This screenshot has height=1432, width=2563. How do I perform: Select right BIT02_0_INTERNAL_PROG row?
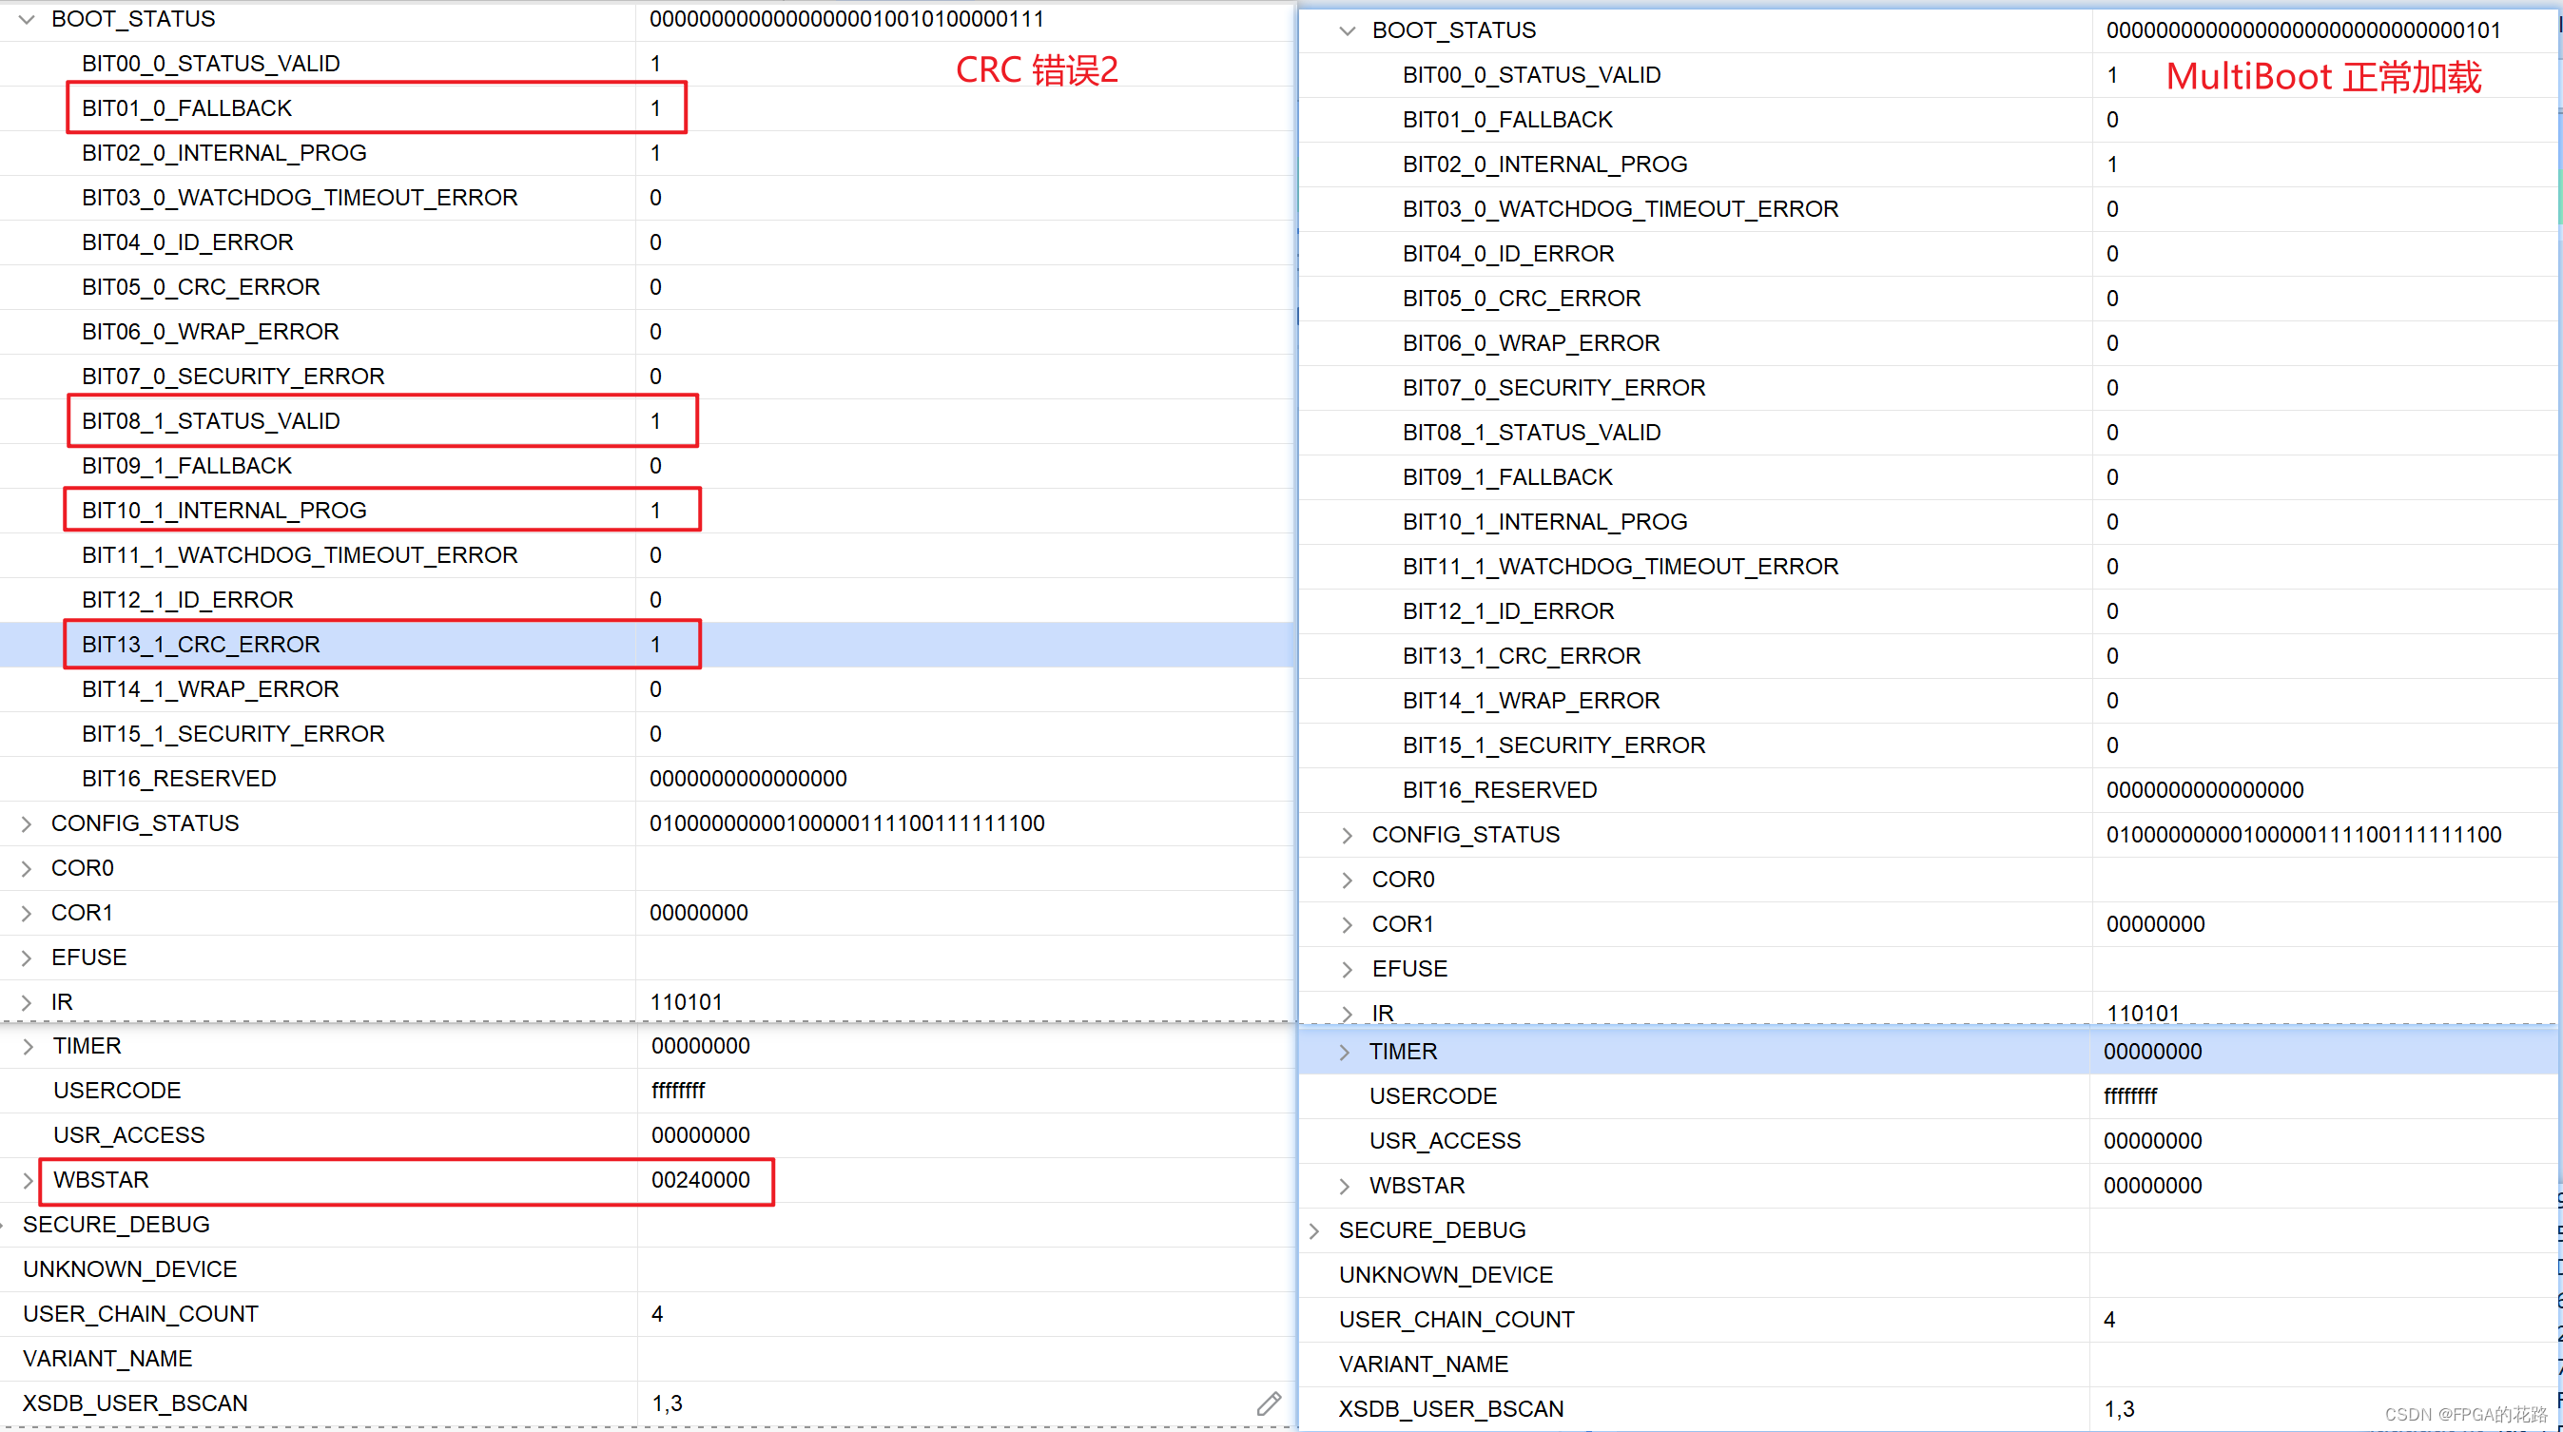[1544, 164]
